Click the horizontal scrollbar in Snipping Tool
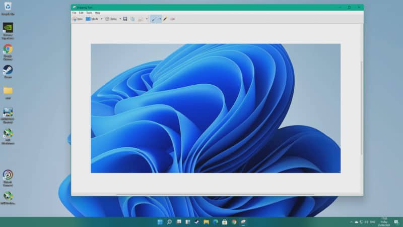Screen dimensions: 403x227 click(x=215, y=194)
